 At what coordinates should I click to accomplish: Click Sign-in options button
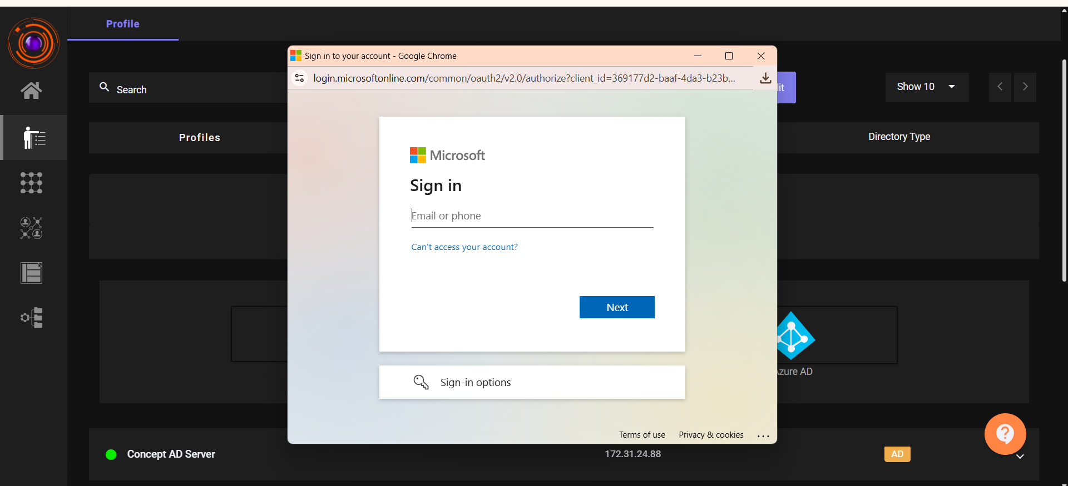tap(532, 382)
